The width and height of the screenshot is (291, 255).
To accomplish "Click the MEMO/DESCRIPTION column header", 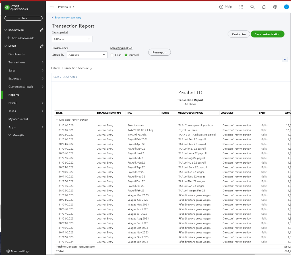I will (190, 113).
